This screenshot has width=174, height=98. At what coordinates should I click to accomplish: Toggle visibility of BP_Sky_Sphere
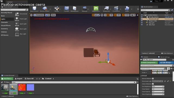(x=142, y=17)
